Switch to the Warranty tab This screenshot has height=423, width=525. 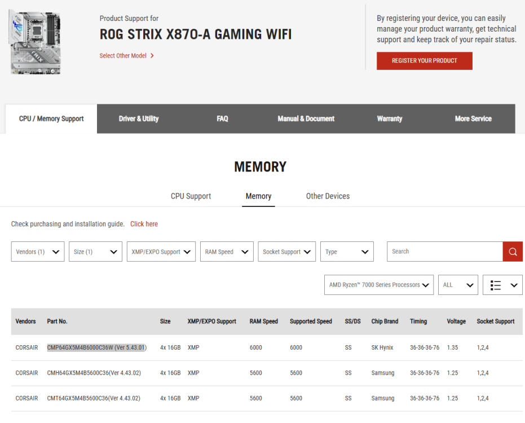click(390, 119)
